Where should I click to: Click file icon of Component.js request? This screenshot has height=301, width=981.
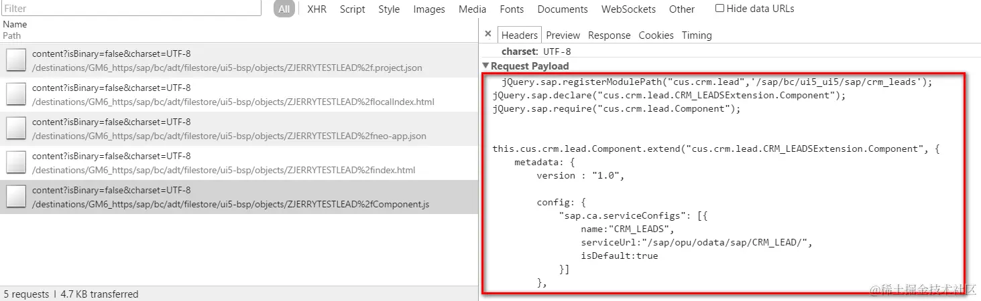point(16,197)
